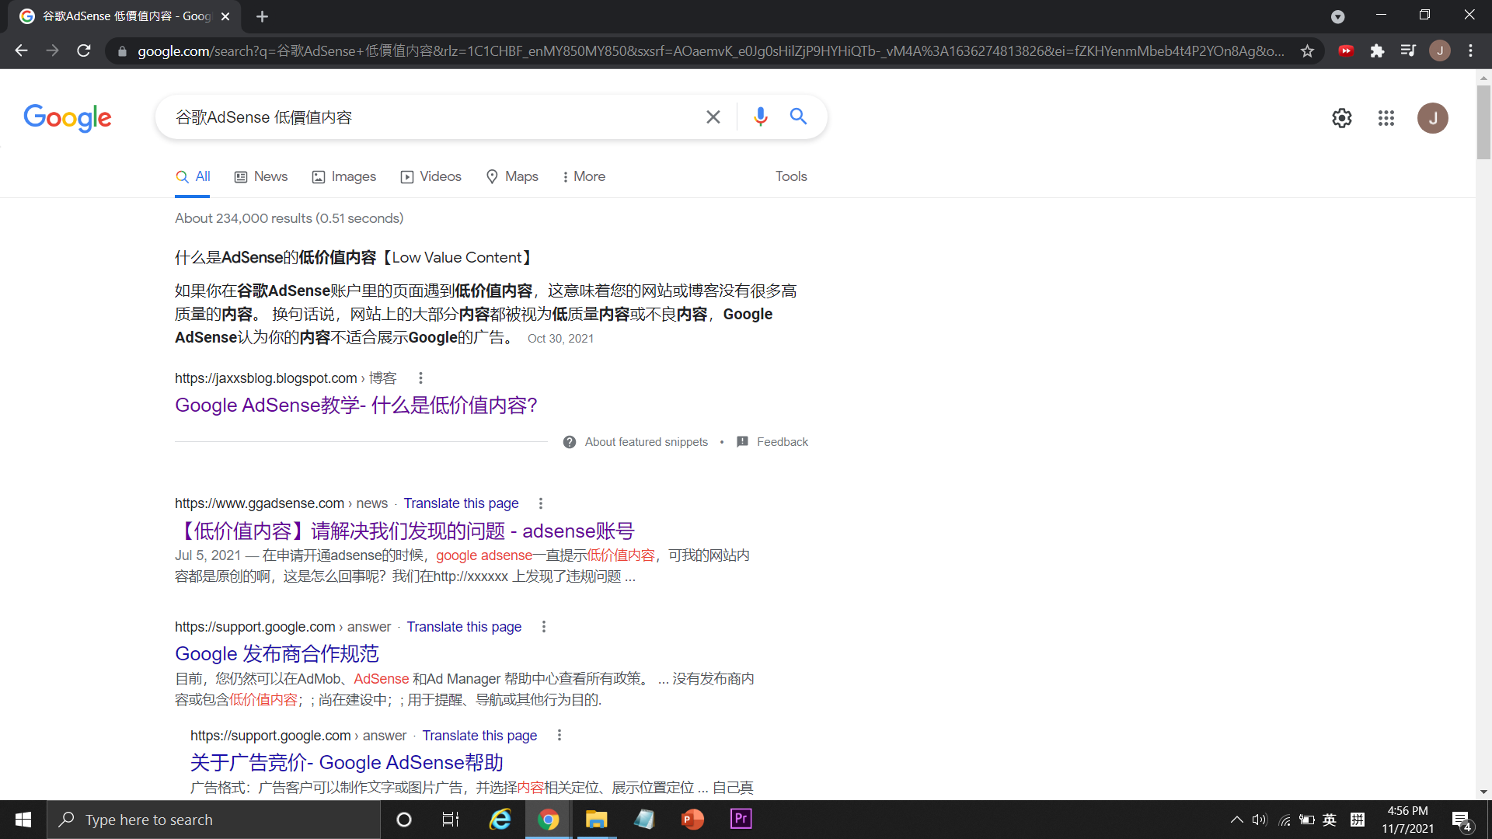Image resolution: width=1492 pixels, height=839 pixels.
Task: Open the Chrome extensions puzzle menu
Action: click(1377, 50)
